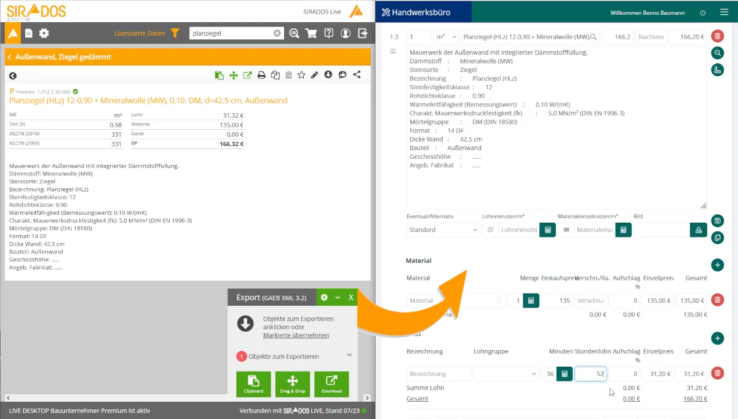Screen dimensions: 738x419
Task: Add new material with green plus button
Action: [717, 265]
